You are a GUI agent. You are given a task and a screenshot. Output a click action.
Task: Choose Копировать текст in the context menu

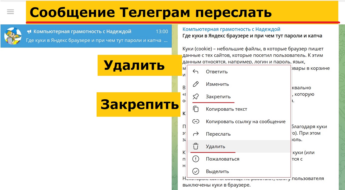[x=239, y=109]
